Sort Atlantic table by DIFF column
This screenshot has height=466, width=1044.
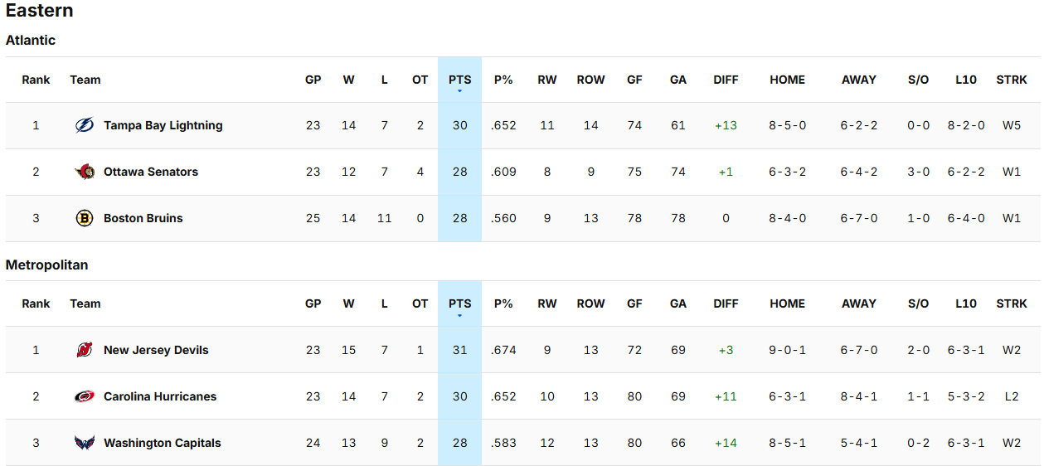coord(726,80)
